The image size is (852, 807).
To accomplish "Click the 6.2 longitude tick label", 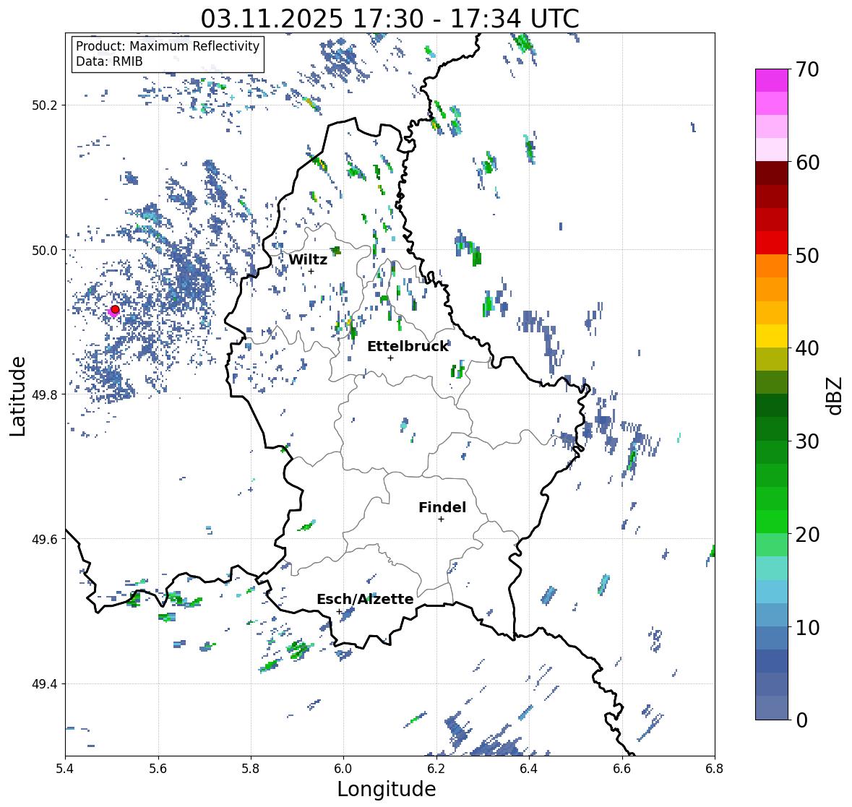I will [436, 769].
